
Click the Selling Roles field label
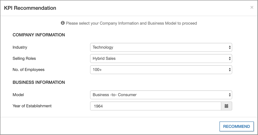24,58
